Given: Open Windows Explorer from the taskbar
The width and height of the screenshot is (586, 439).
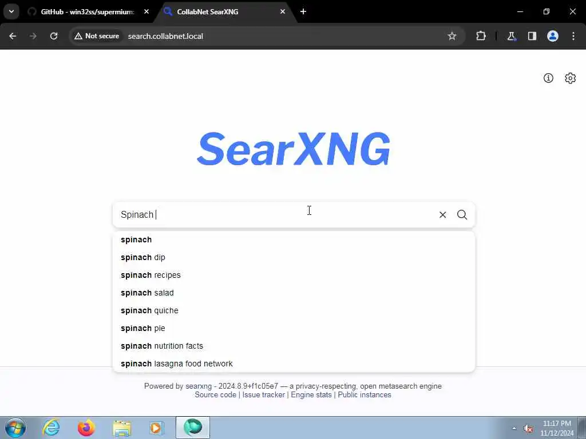Looking at the screenshot, I should click(x=122, y=428).
